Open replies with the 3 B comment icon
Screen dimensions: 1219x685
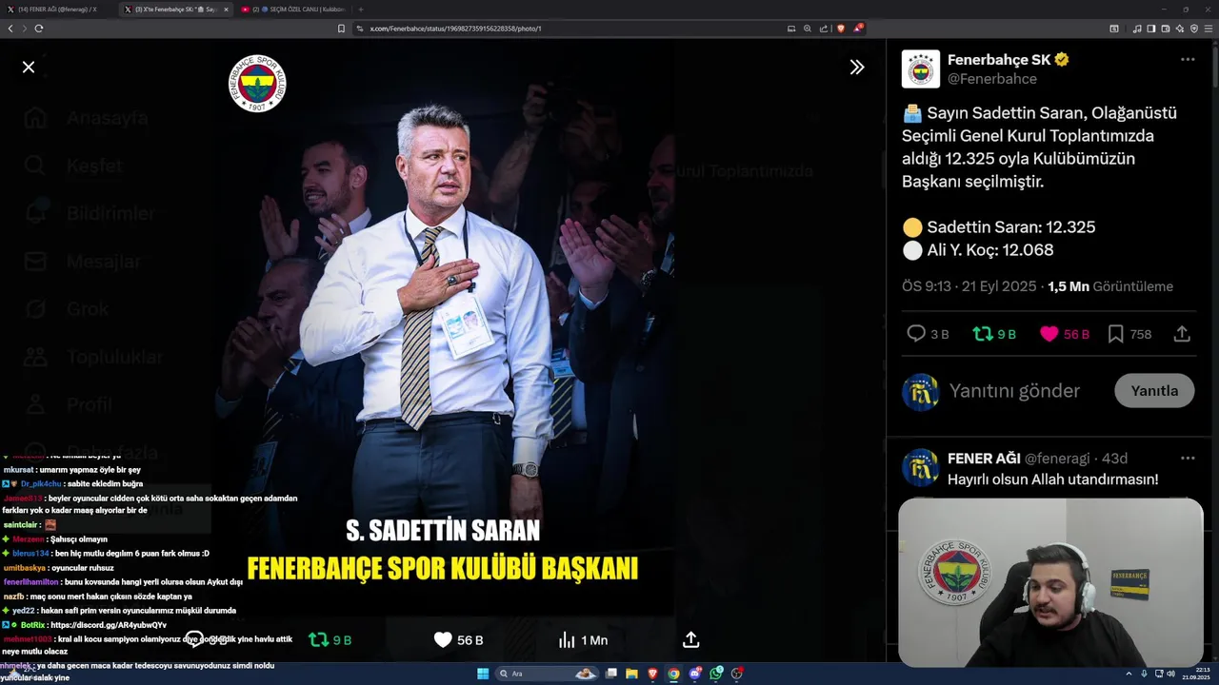[x=916, y=334]
